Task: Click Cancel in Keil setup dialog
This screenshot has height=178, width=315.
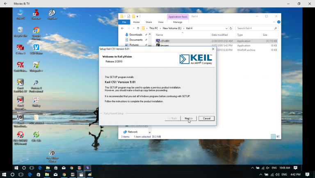Action: pyautogui.click(x=207, y=119)
